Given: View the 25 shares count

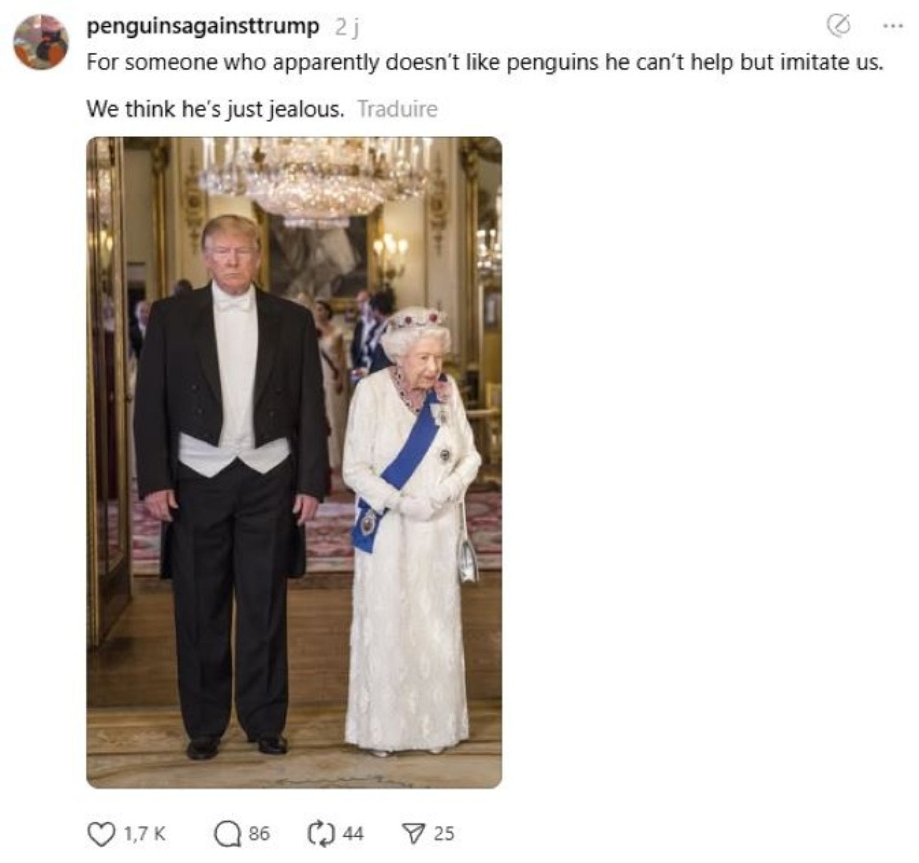Looking at the screenshot, I should [x=443, y=833].
